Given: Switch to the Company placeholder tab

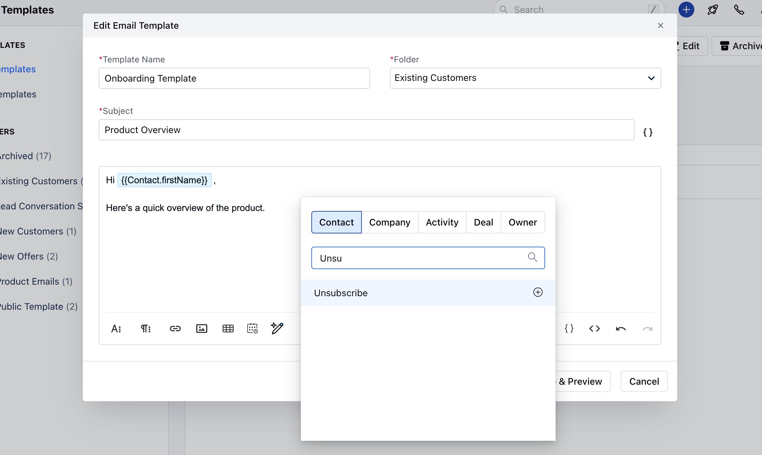Looking at the screenshot, I should point(390,222).
